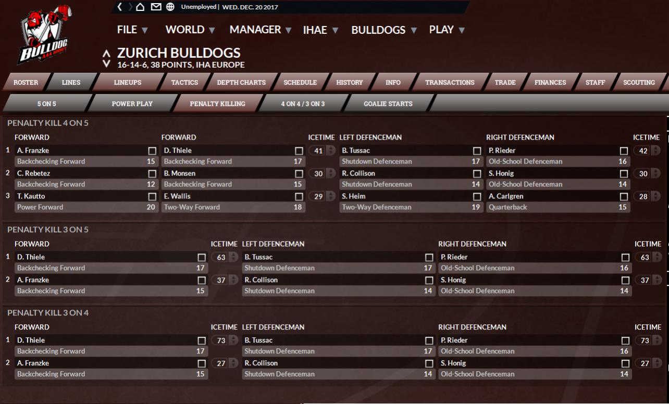
Task: Open the SCOUTING tab
Action: click(x=639, y=82)
